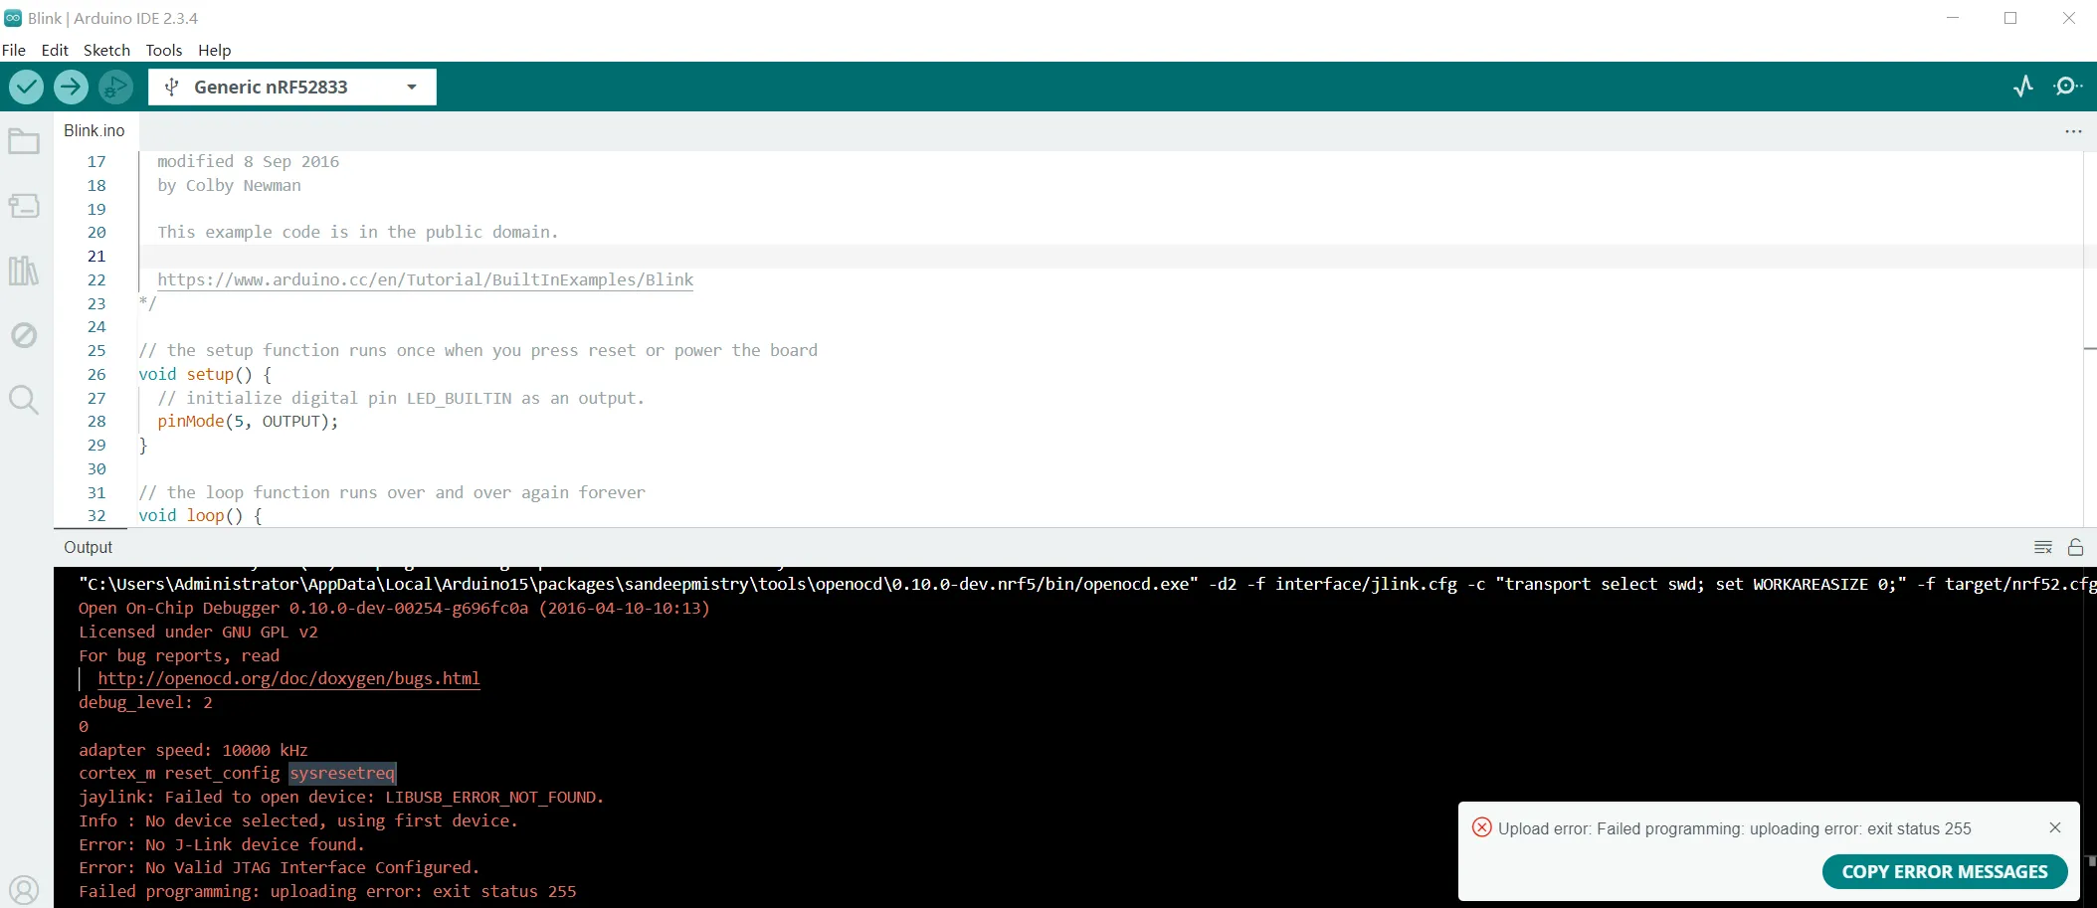This screenshot has height=908, width=2097.
Task: Open the Tools menu
Action: (x=164, y=50)
